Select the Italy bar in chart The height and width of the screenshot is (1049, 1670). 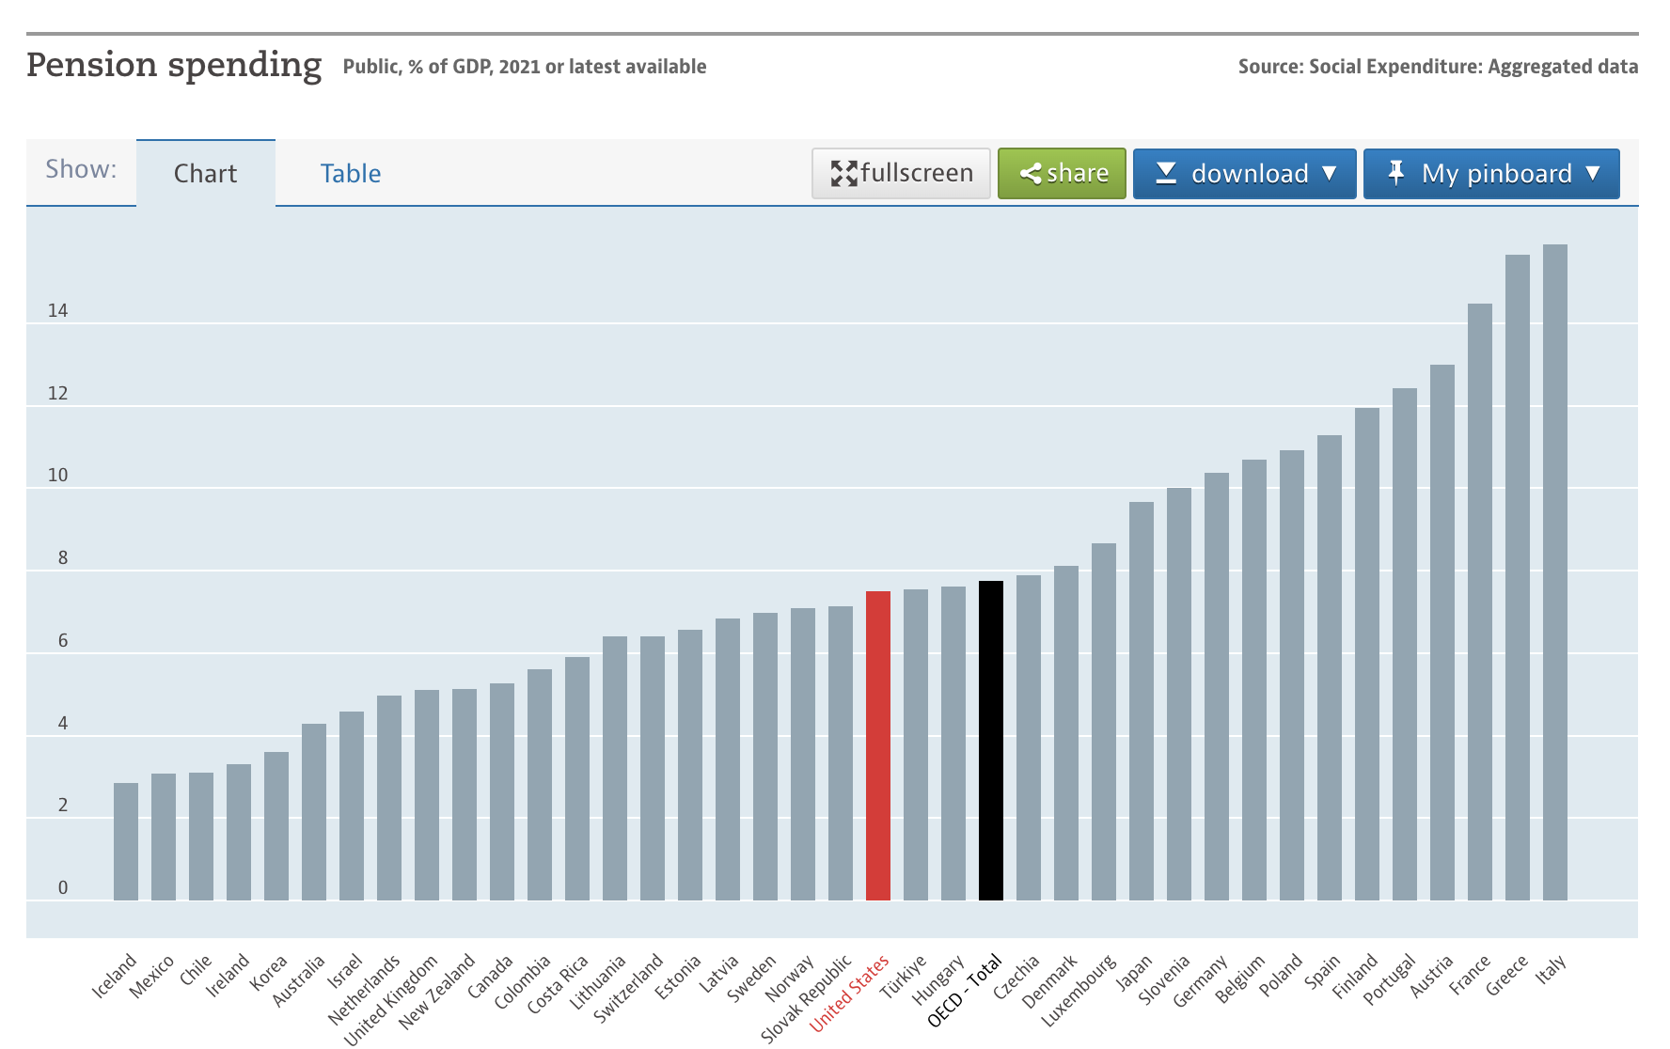click(1554, 571)
